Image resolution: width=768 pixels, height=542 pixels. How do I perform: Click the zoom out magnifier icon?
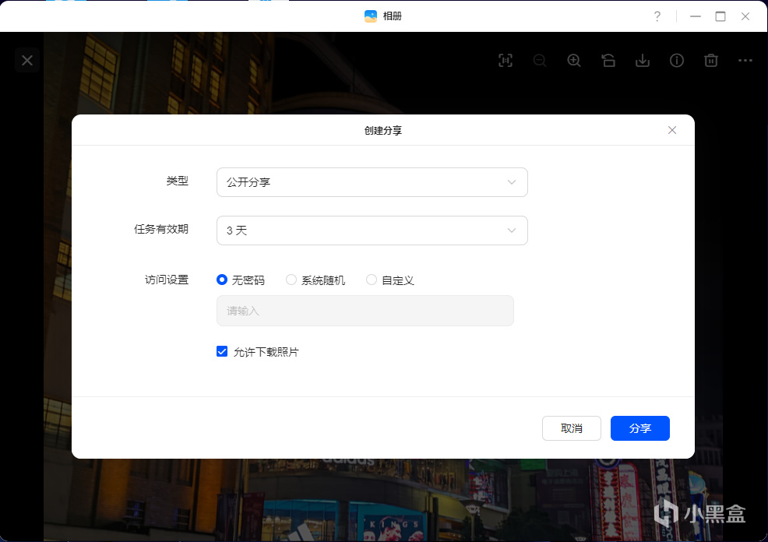click(540, 60)
